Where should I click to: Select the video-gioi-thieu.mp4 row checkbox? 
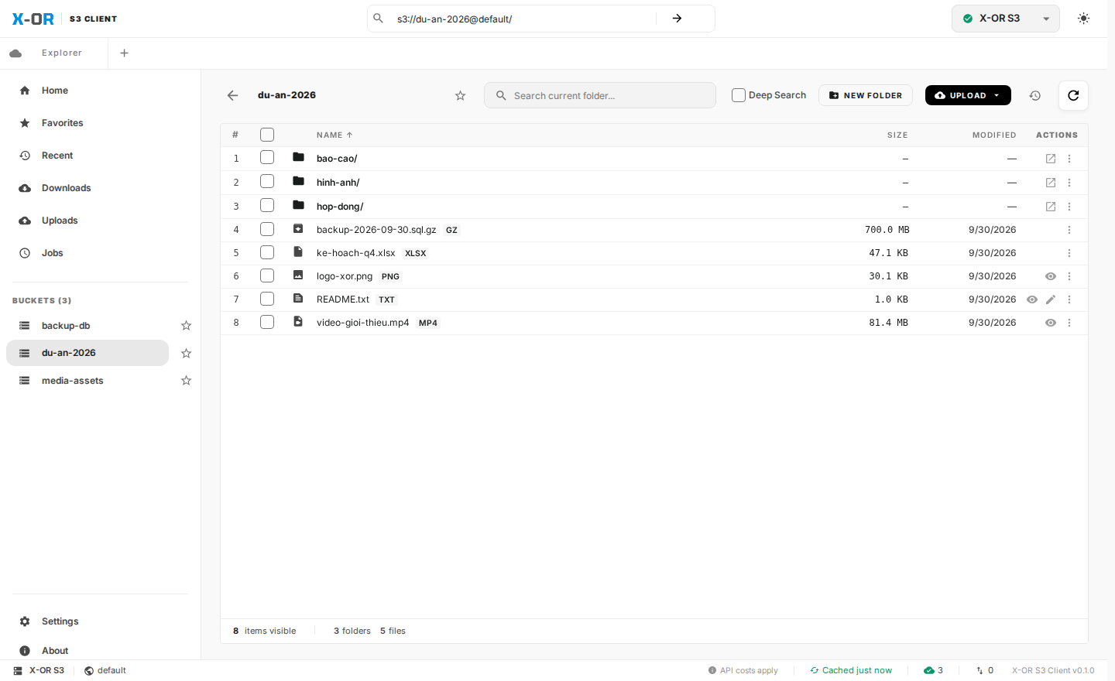coord(267,322)
